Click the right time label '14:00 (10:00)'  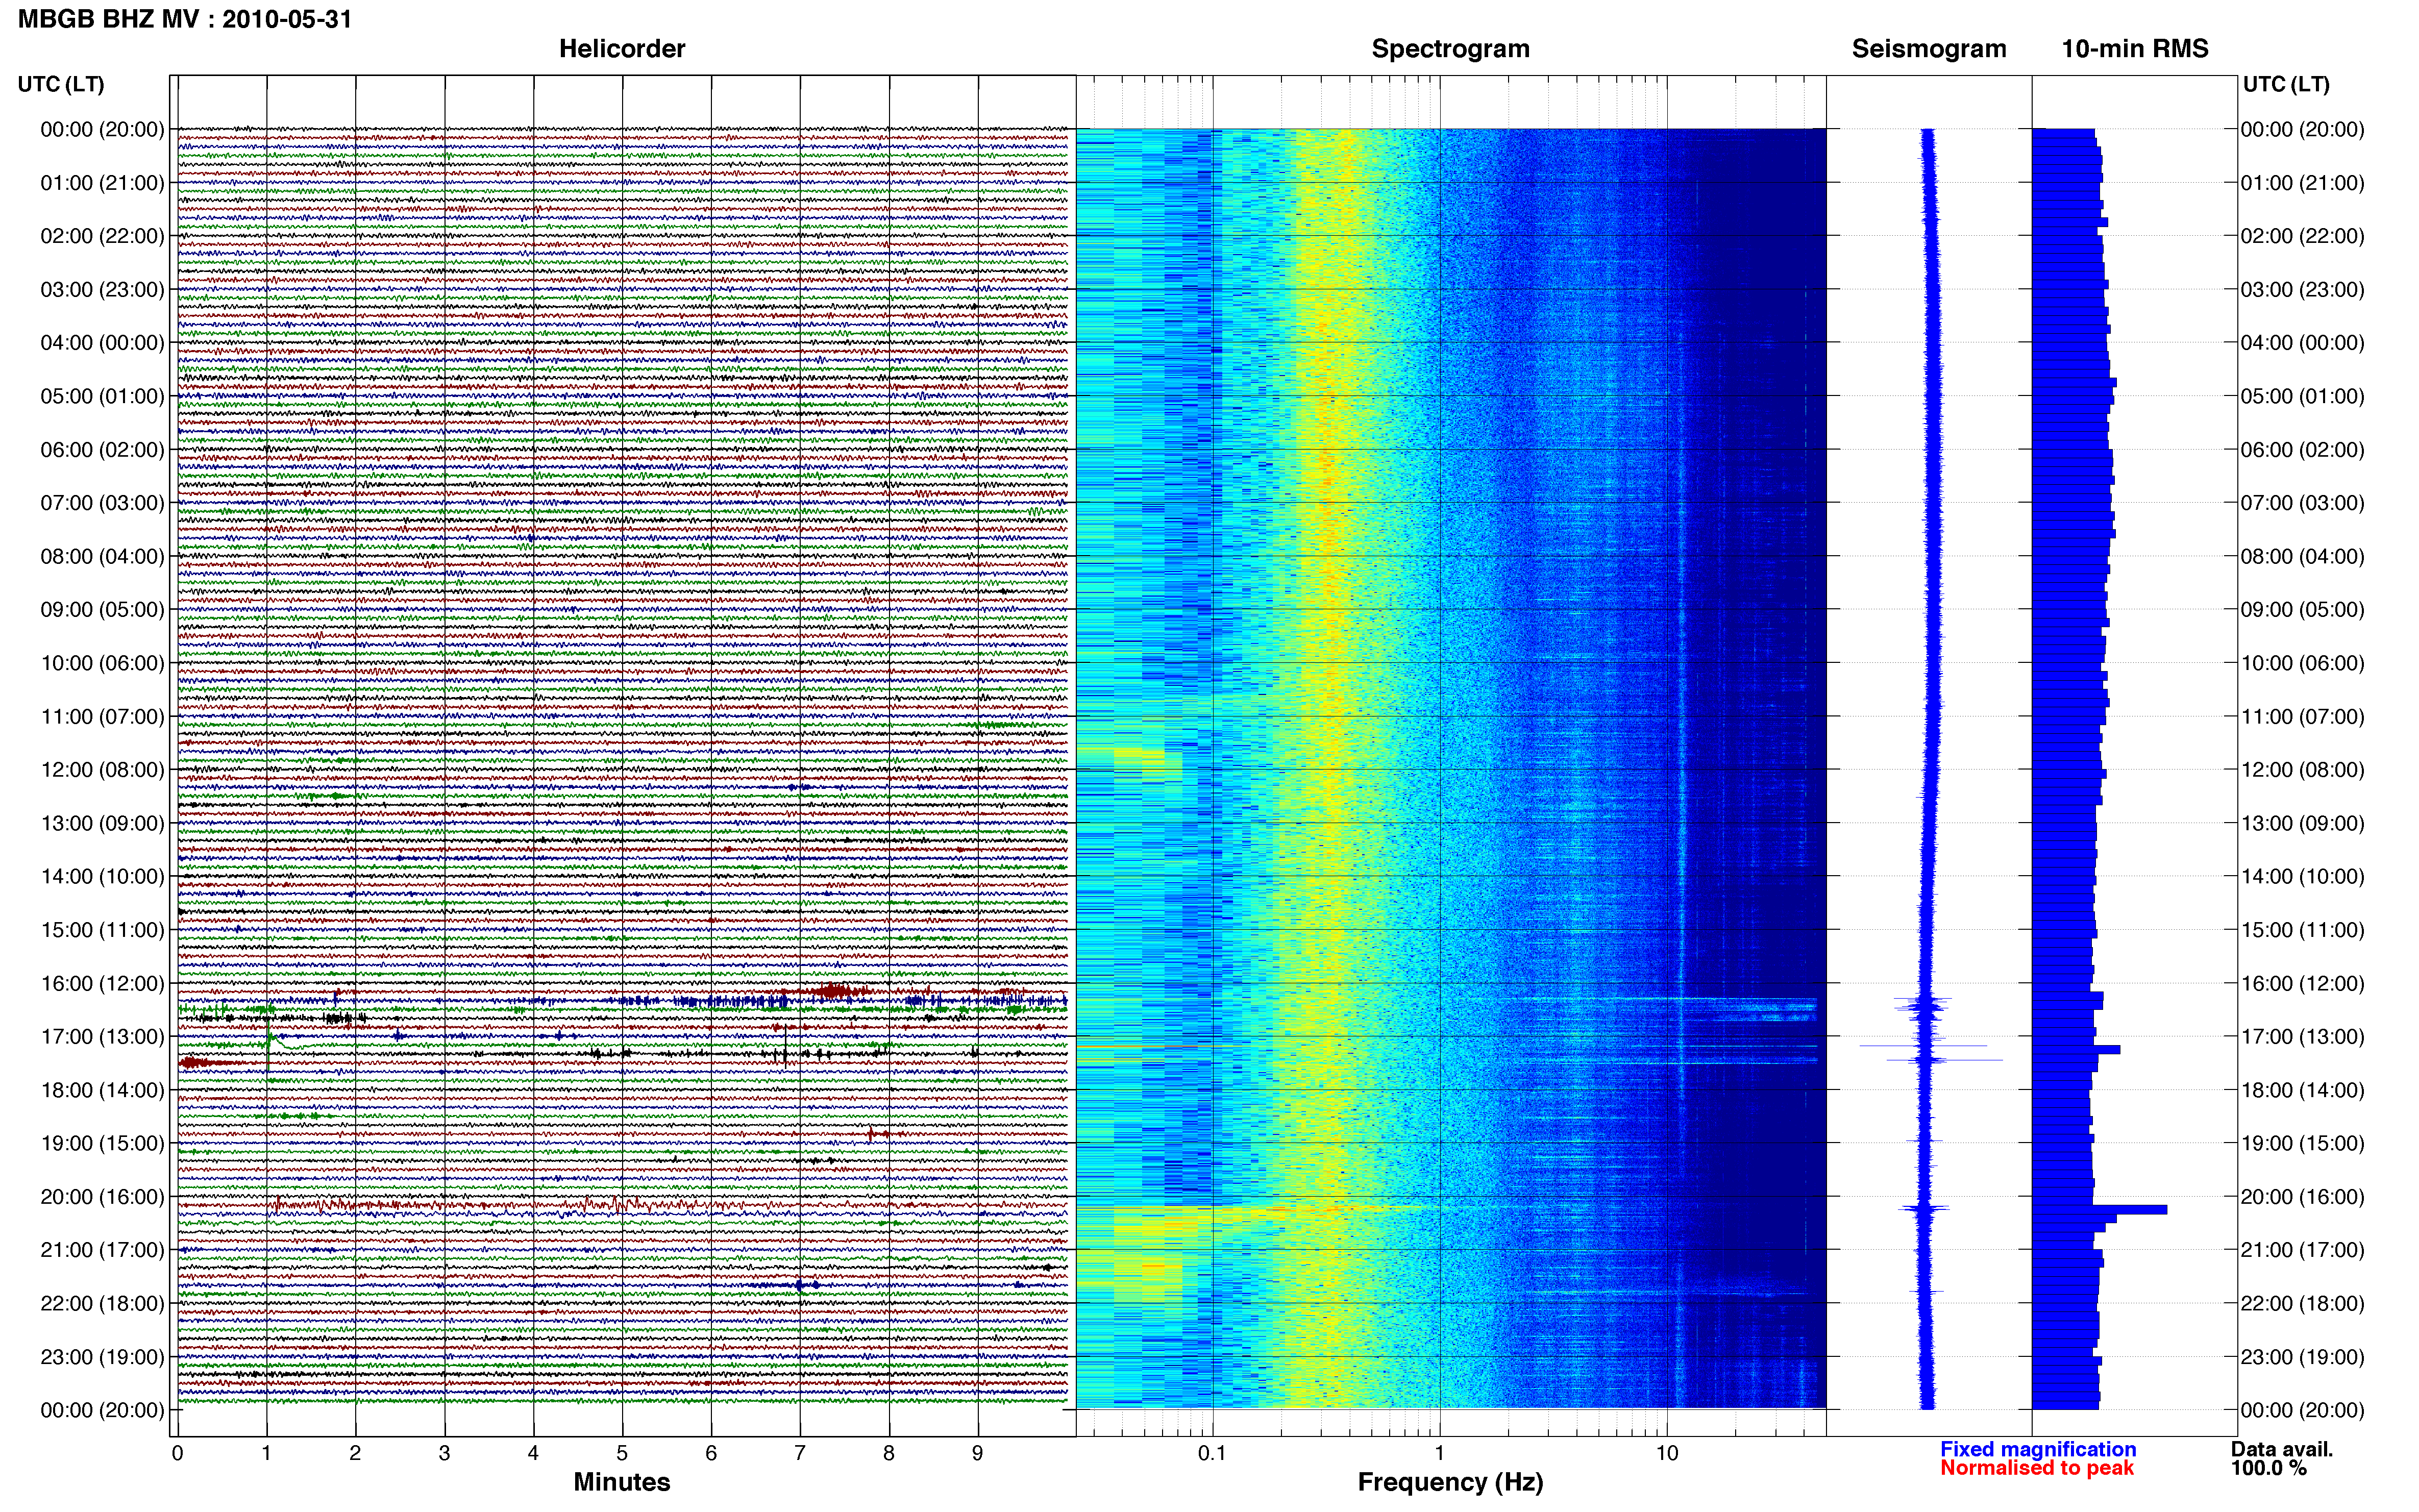tap(2302, 876)
